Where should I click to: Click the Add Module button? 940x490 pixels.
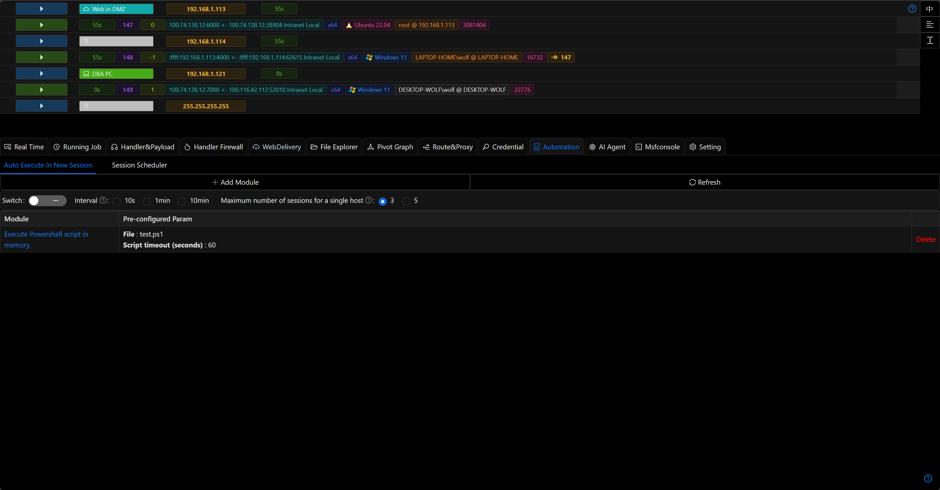[235, 182]
